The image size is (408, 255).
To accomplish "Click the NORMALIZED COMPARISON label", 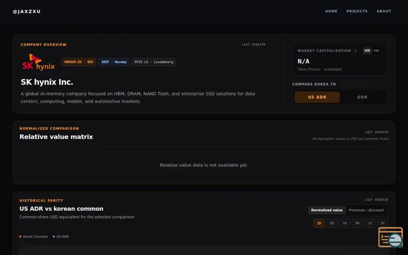I will click(49, 129).
